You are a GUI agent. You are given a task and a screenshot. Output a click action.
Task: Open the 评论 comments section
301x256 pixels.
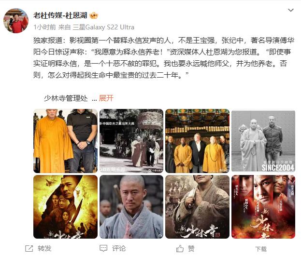coord(119,248)
